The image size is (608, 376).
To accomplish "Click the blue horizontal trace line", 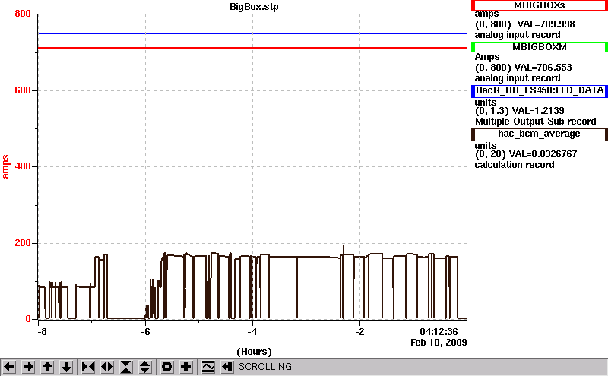I will 252,33.
